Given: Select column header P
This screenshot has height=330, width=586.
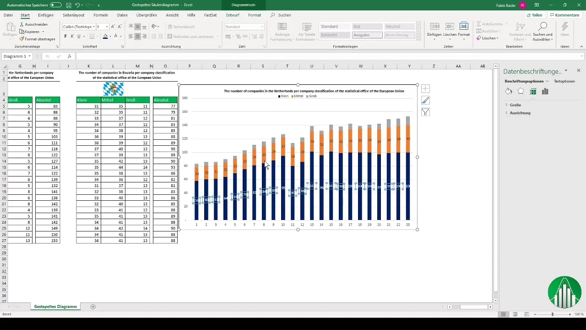Looking at the screenshot, I should pos(190,66).
